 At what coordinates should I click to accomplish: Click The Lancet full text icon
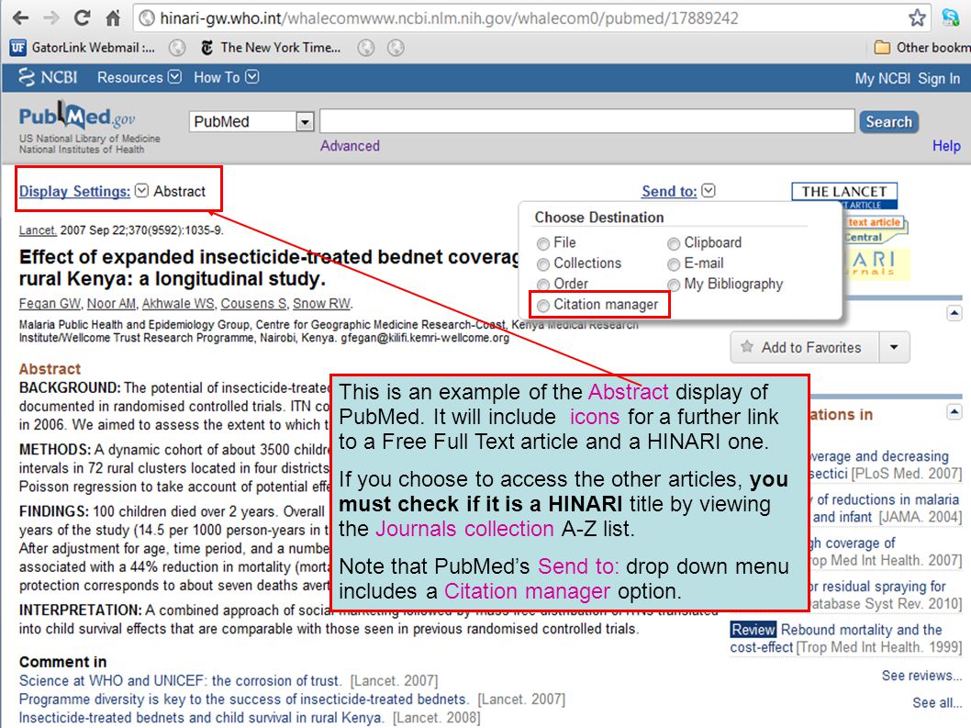pos(844,196)
